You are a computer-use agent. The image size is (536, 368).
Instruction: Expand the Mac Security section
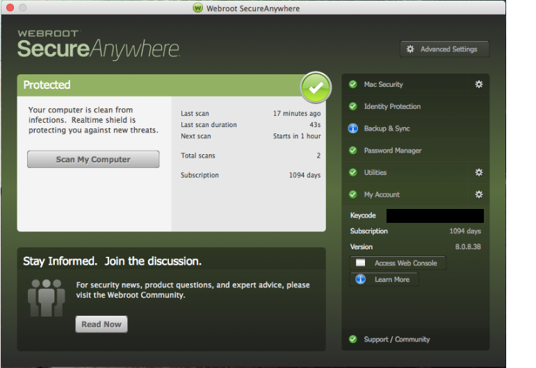(415, 84)
